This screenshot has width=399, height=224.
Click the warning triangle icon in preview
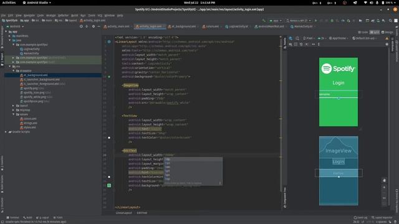click(x=387, y=39)
